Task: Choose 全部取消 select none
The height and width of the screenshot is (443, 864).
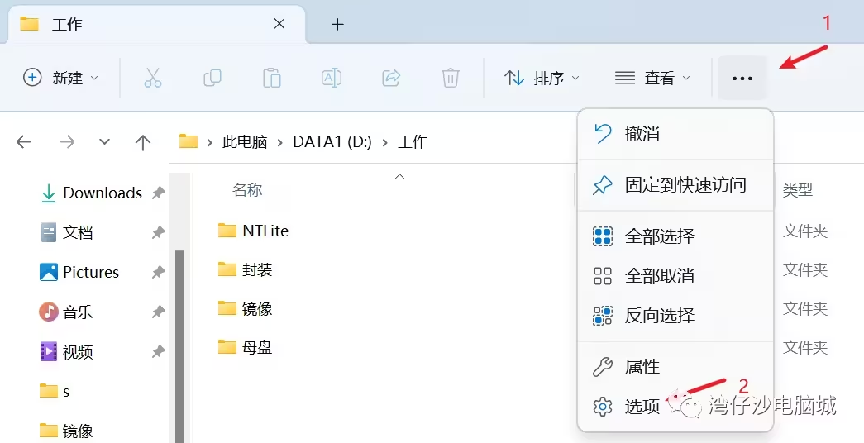Action: [x=675, y=275]
